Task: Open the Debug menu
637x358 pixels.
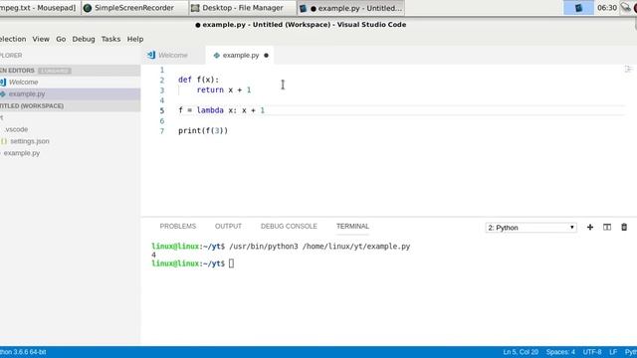Action: click(84, 39)
